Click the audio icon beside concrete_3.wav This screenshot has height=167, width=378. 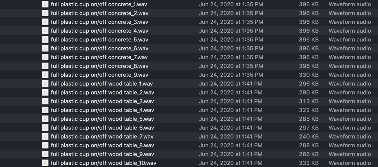tap(45, 22)
